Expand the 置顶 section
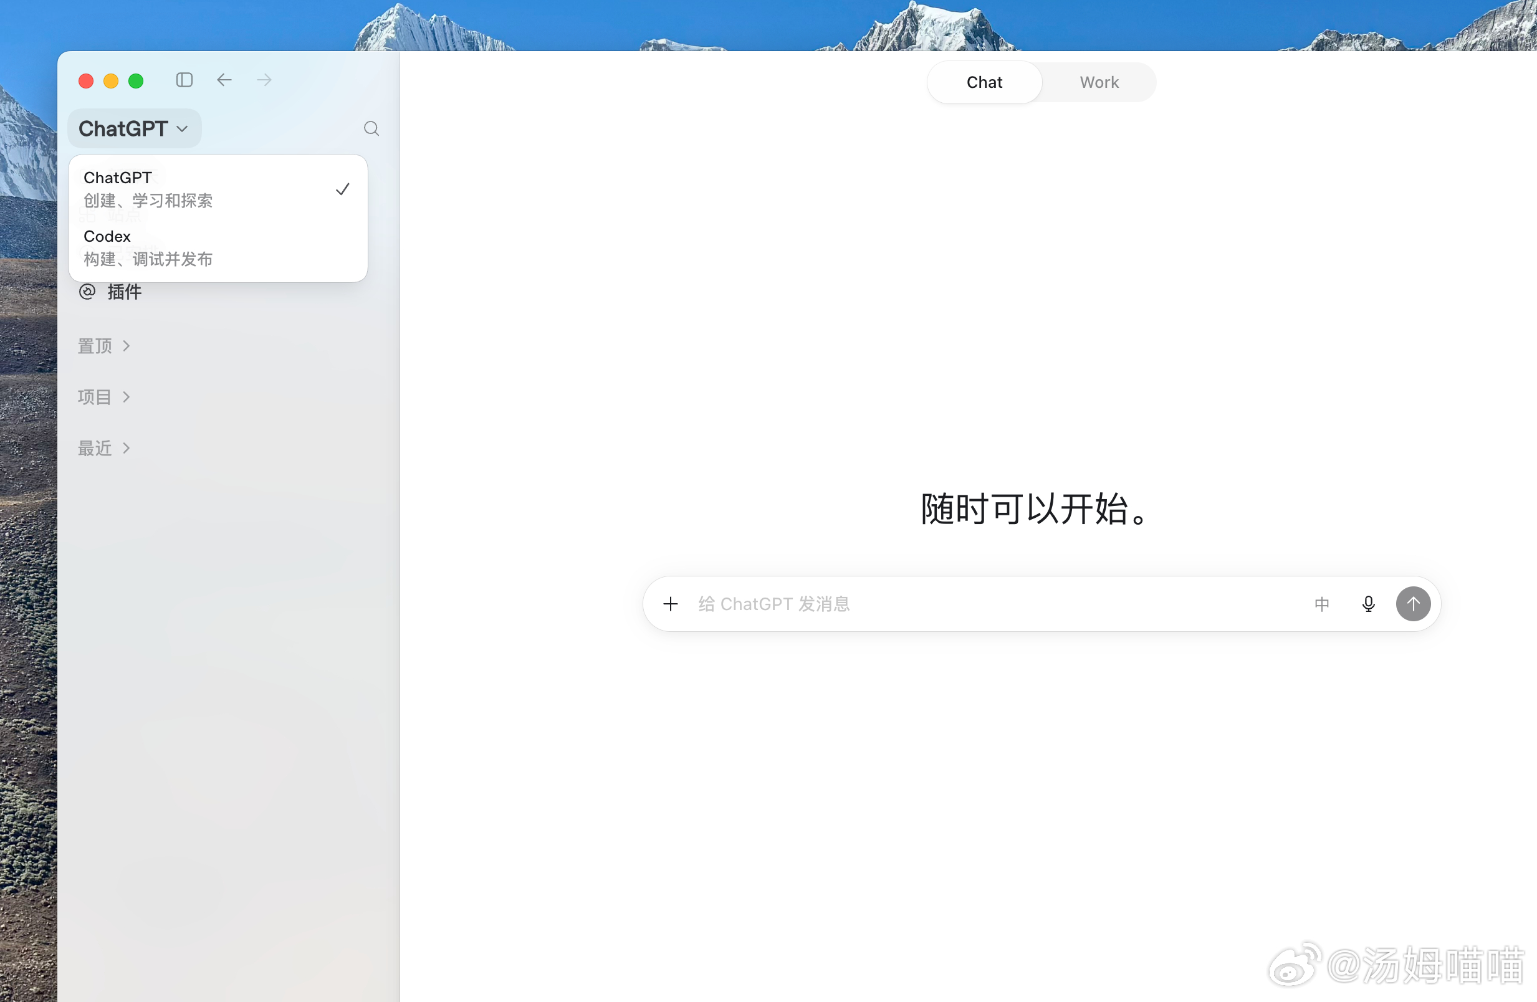This screenshot has height=1002, width=1537. pos(104,346)
